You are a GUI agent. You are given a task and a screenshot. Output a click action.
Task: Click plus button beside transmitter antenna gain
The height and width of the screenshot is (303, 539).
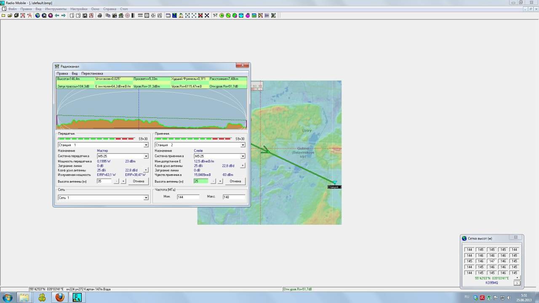point(146,170)
